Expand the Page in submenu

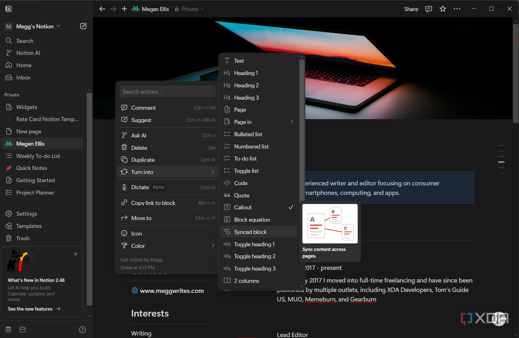pos(258,122)
